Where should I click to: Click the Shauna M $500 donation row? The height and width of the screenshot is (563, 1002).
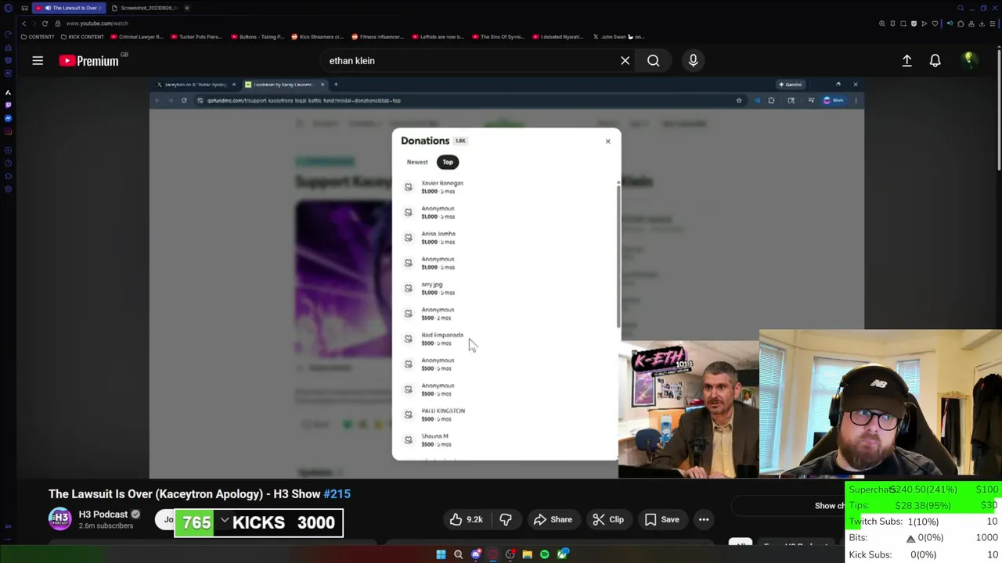(x=505, y=440)
